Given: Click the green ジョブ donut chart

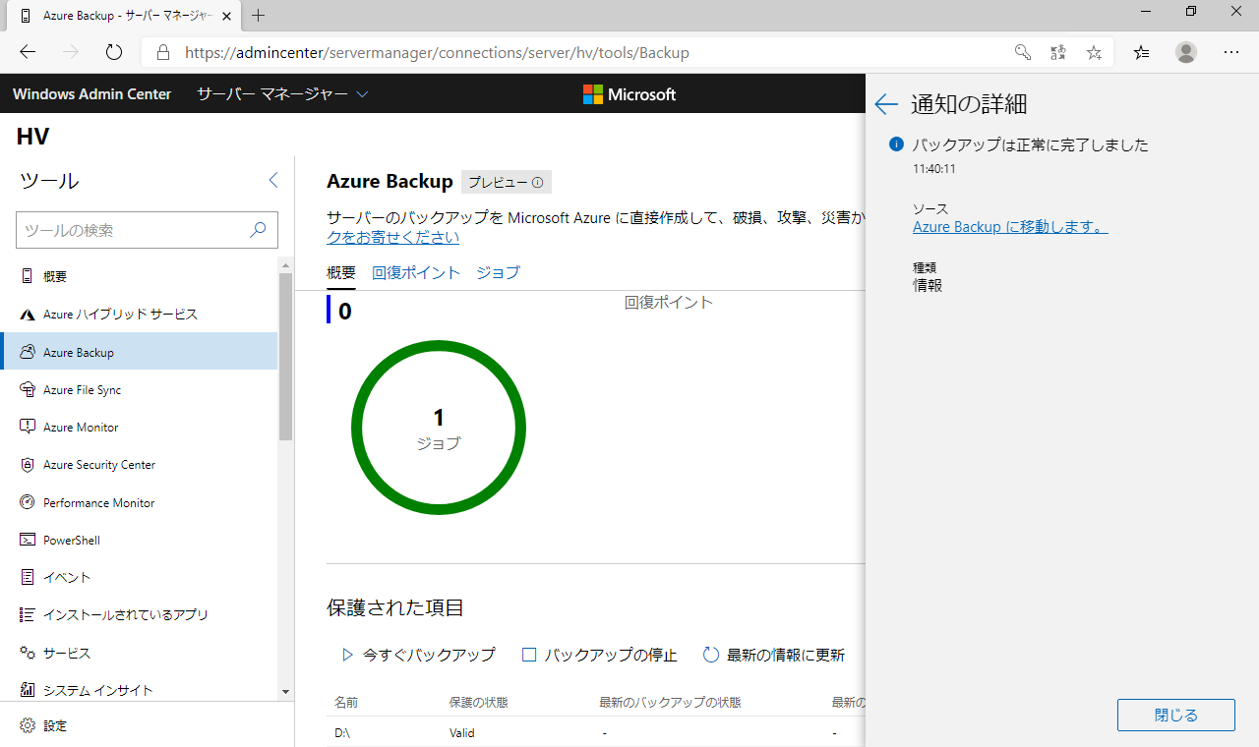Looking at the screenshot, I should tap(439, 428).
